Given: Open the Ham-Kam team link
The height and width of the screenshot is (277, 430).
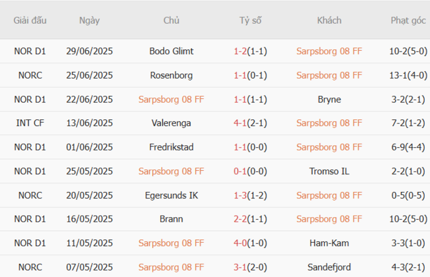Looking at the screenshot, I should pos(329,243).
